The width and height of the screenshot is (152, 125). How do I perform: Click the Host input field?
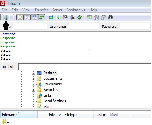[30, 27]
